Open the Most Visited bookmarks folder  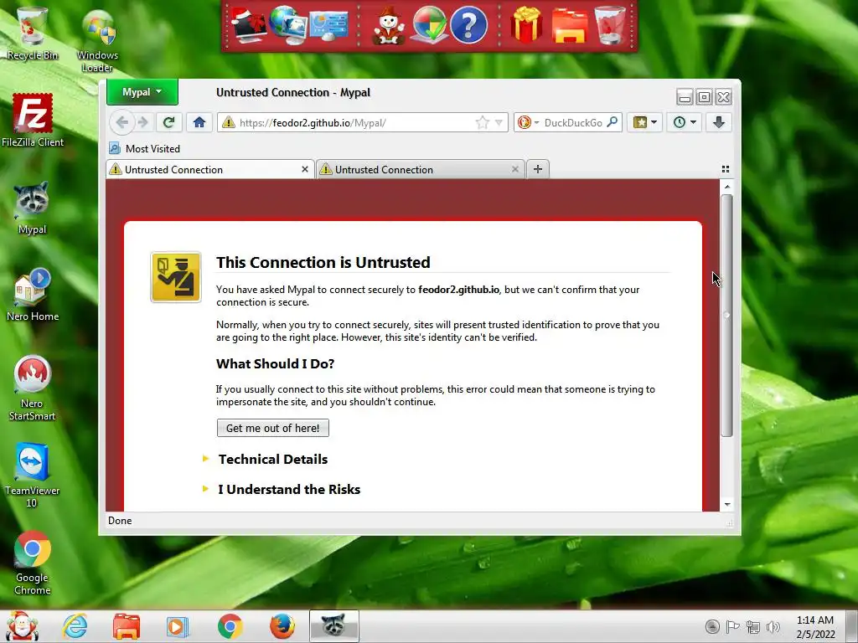pos(144,149)
